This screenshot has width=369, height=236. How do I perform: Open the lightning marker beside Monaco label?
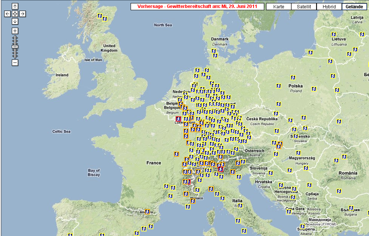click(193, 201)
